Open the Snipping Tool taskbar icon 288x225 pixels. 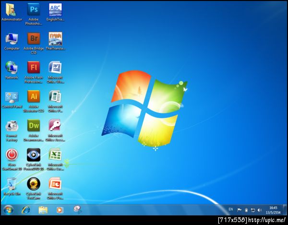pos(78,210)
